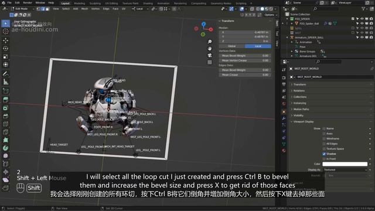Click the Mean Bevel Weight vertices field
The image size is (375, 211).
[245, 56]
